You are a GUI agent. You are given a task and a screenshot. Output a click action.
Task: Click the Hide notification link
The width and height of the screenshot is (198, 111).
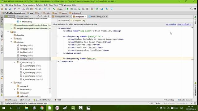coord(184,24)
